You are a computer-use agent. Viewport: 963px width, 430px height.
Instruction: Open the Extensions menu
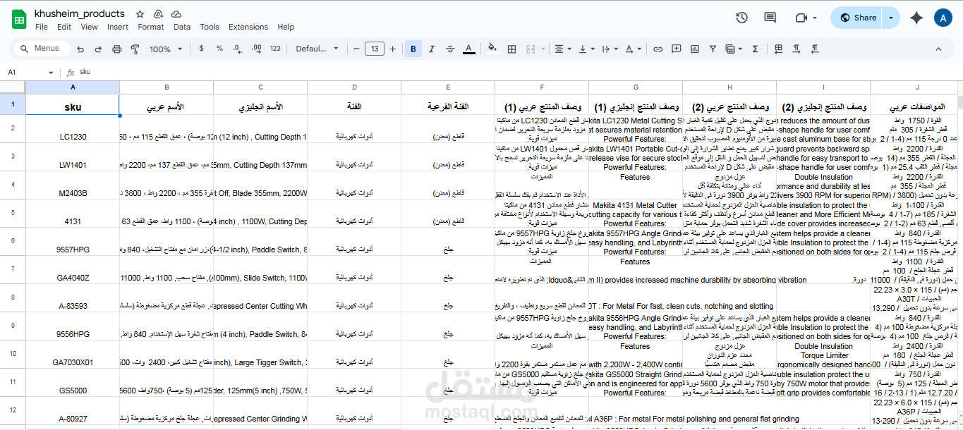pos(248,27)
